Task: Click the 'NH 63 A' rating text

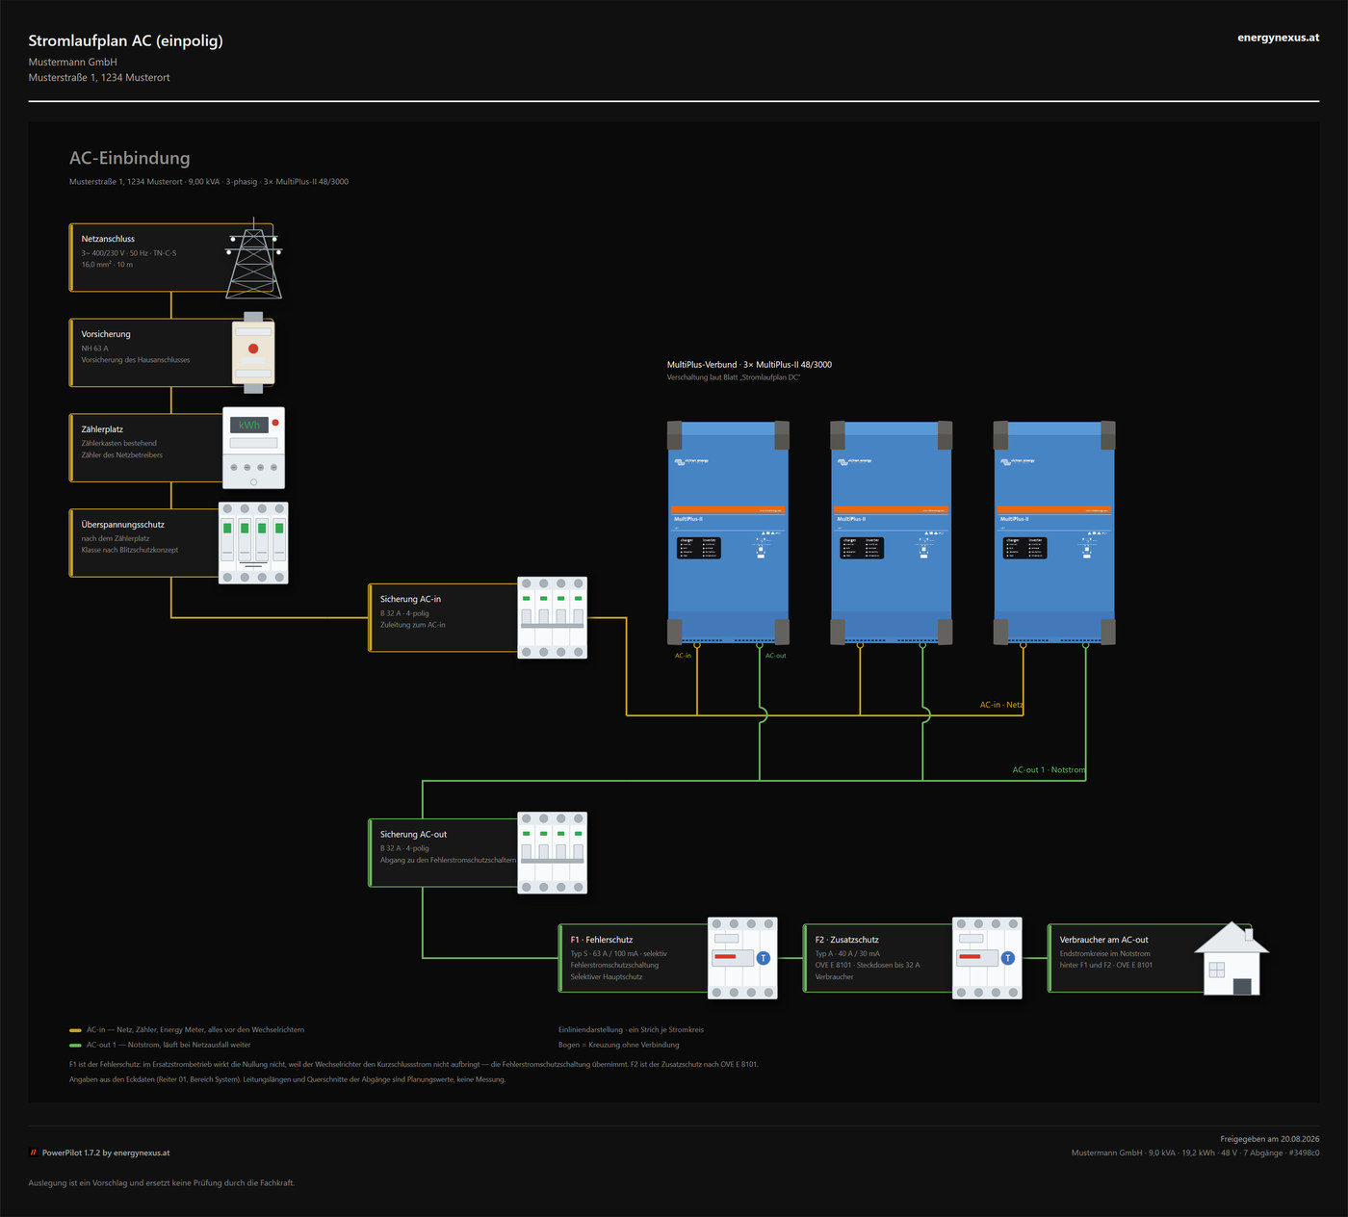Action: pos(94,349)
